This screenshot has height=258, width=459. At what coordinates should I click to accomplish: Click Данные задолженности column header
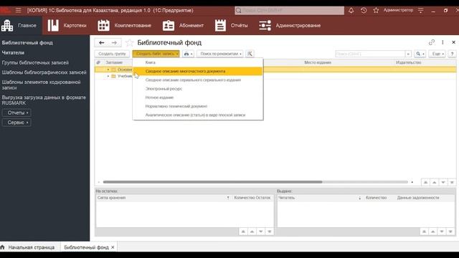[418, 198]
